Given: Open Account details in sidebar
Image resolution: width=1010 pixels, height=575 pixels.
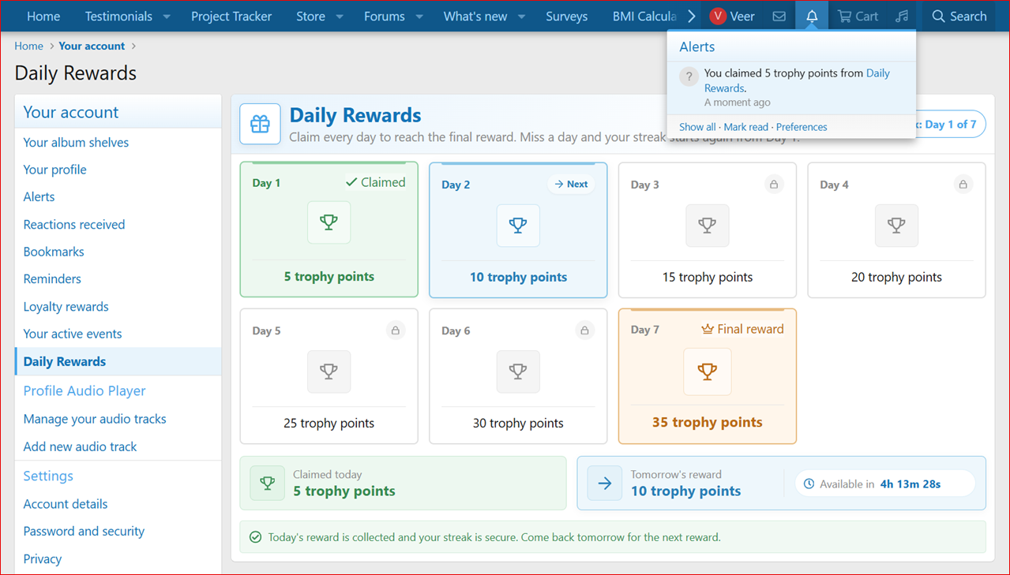Looking at the screenshot, I should pyautogui.click(x=66, y=504).
